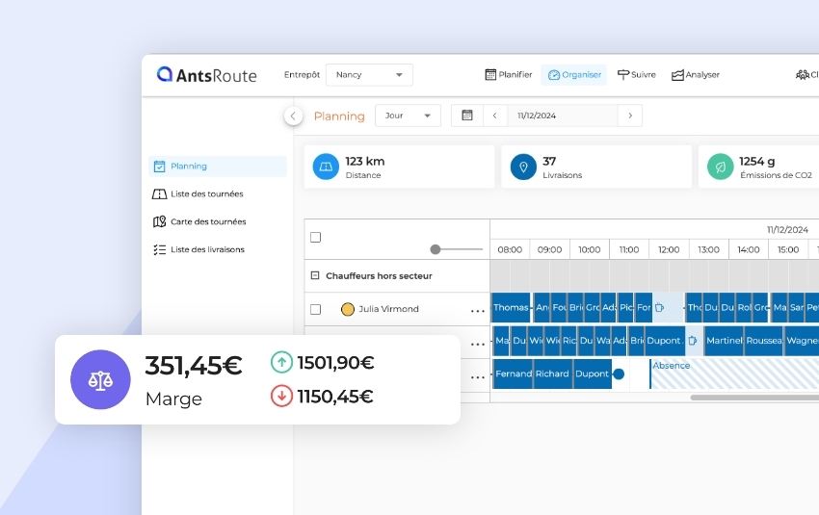Image resolution: width=819 pixels, height=515 pixels.
Task: Open the calendar date picker icon
Action: (x=467, y=116)
